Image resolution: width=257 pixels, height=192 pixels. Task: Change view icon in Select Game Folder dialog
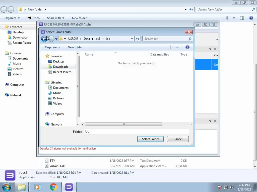[x=172, y=47]
